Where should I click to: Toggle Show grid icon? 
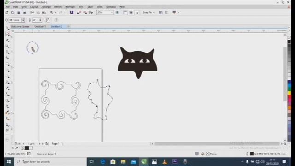[131, 12]
